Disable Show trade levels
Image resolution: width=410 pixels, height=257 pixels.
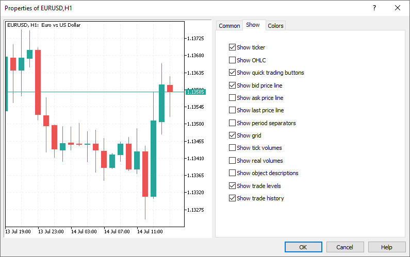tap(232, 186)
